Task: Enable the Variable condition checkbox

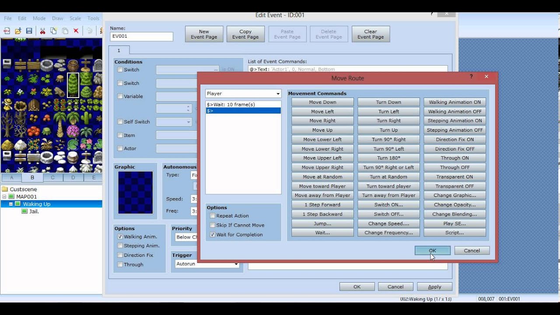Action: [120, 96]
